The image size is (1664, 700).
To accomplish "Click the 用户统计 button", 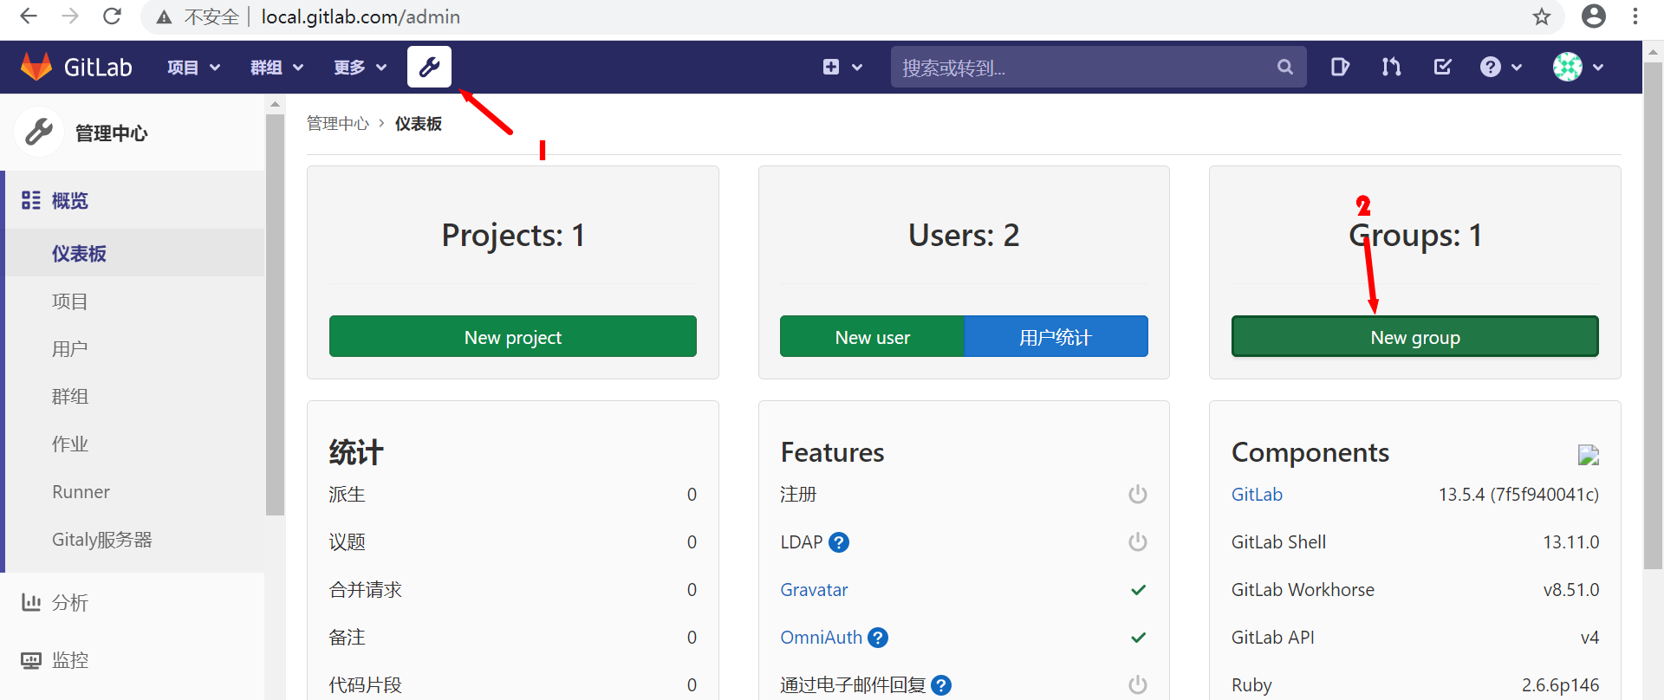I will click(x=1056, y=336).
